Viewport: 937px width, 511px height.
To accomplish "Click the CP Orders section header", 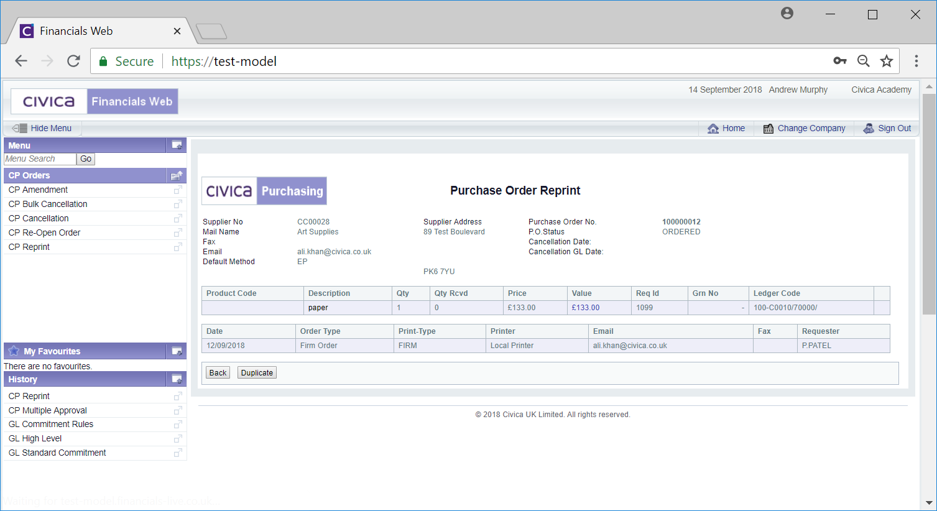I will (x=85, y=175).
